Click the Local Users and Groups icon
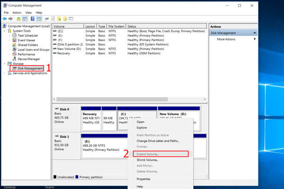The height and width of the screenshot is (189, 284). point(14,50)
